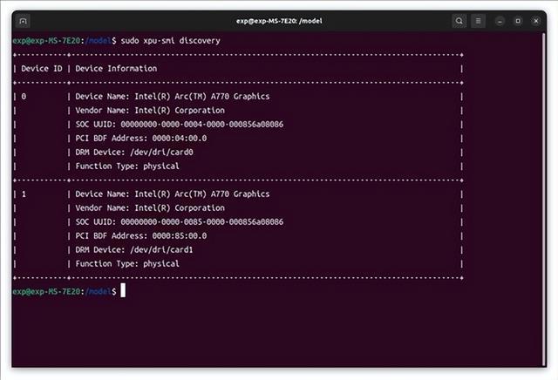This screenshot has width=558, height=380.
Task: Click device 0 Vendor Name line
Action: [x=150, y=111]
